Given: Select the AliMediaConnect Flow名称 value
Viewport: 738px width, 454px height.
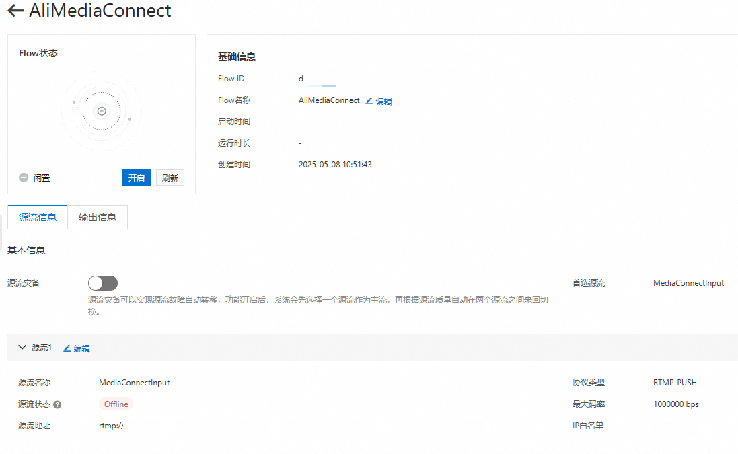Looking at the screenshot, I should coord(329,100).
